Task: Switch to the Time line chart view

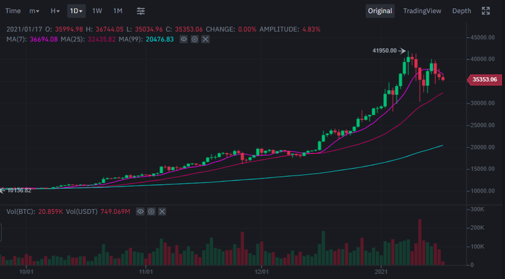Action: pyautogui.click(x=13, y=11)
